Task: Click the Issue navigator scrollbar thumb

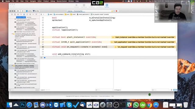Action: point(39,41)
